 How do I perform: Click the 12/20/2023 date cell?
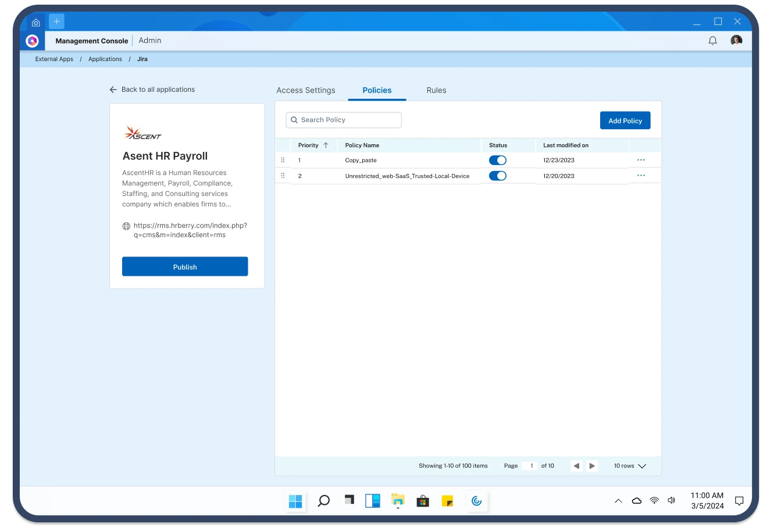[559, 176]
